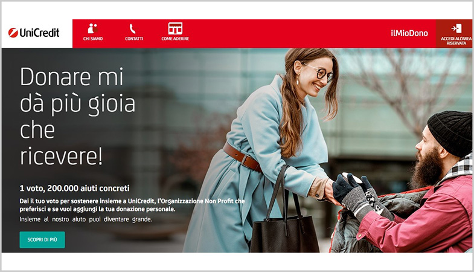The width and height of the screenshot is (474, 272).
Task: Click the headline Donare mi dà più gioia
Action: point(77,90)
